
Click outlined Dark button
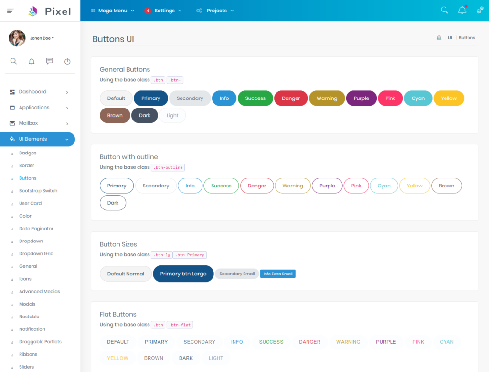[x=113, y=203]
